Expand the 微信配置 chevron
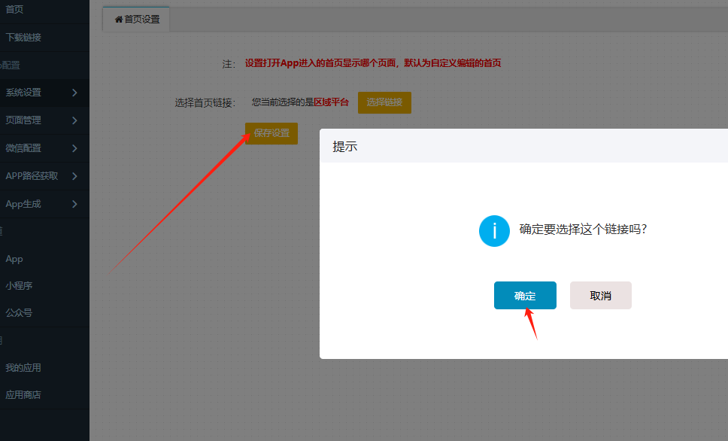 coord(74,148)
